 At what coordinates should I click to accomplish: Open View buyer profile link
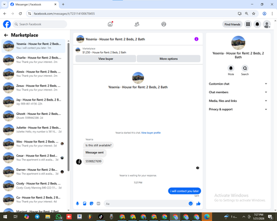point(151,133)
